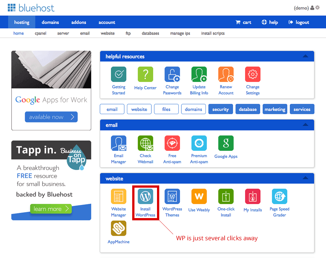
Task: Open Update Billing Info icon
Action: (199, 74)
